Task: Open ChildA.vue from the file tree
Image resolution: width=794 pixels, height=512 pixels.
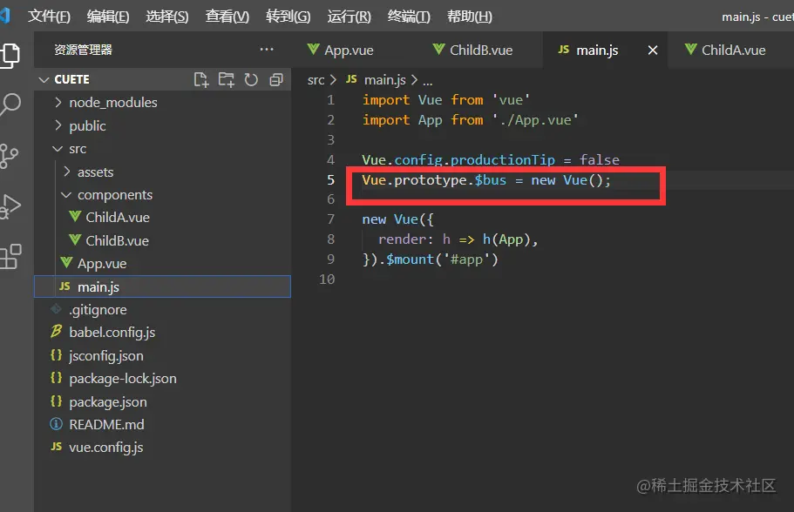Action: [x=118, y=217]
